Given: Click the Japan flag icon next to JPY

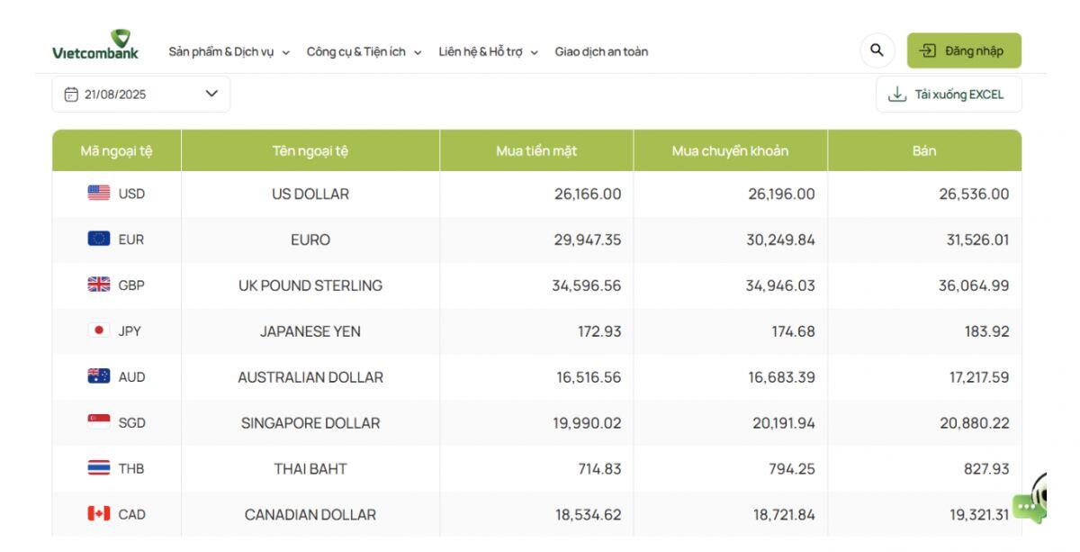Looking at the screenshot, I should (96, 330).
